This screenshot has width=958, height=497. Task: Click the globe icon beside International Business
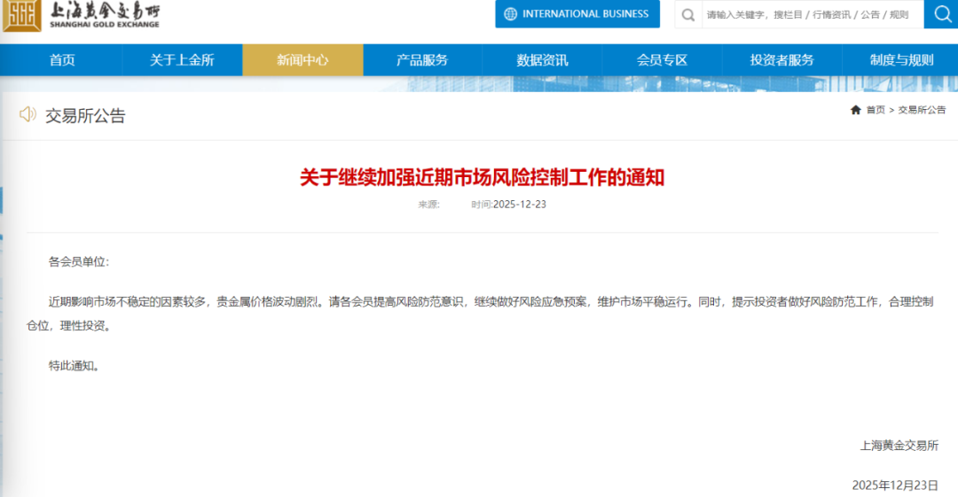tap(510, 14)
